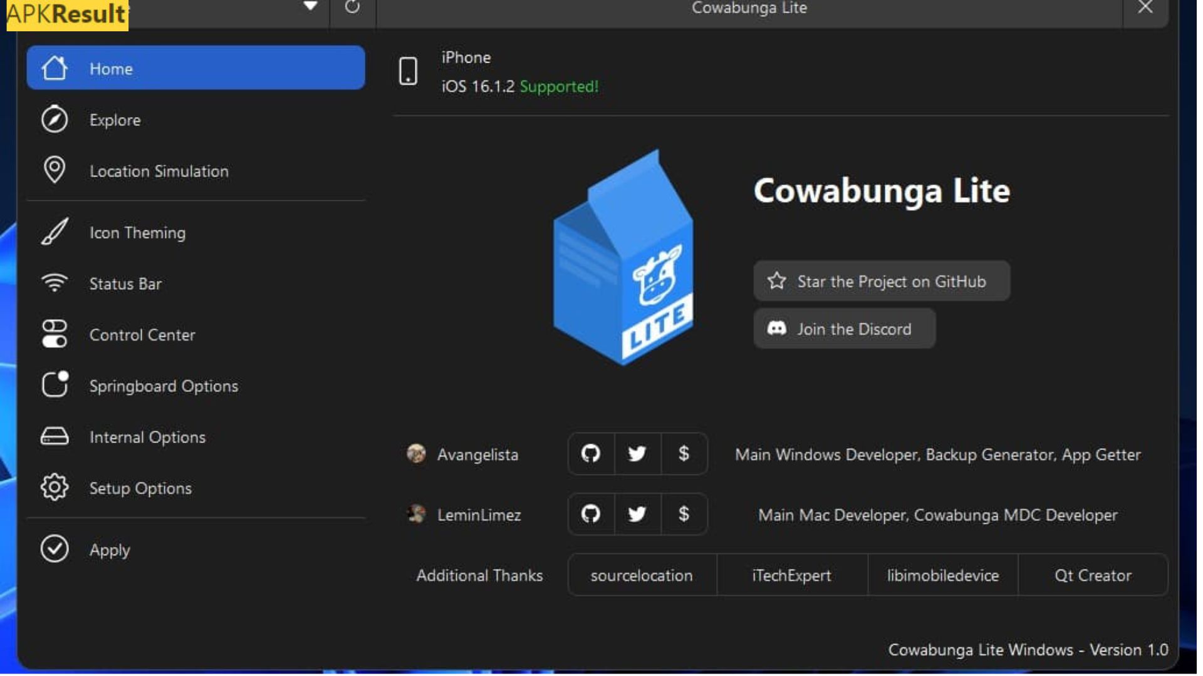1203x676 pixels.
Task: Click the Setup Options gear icon
Action: tap(55, 487)
